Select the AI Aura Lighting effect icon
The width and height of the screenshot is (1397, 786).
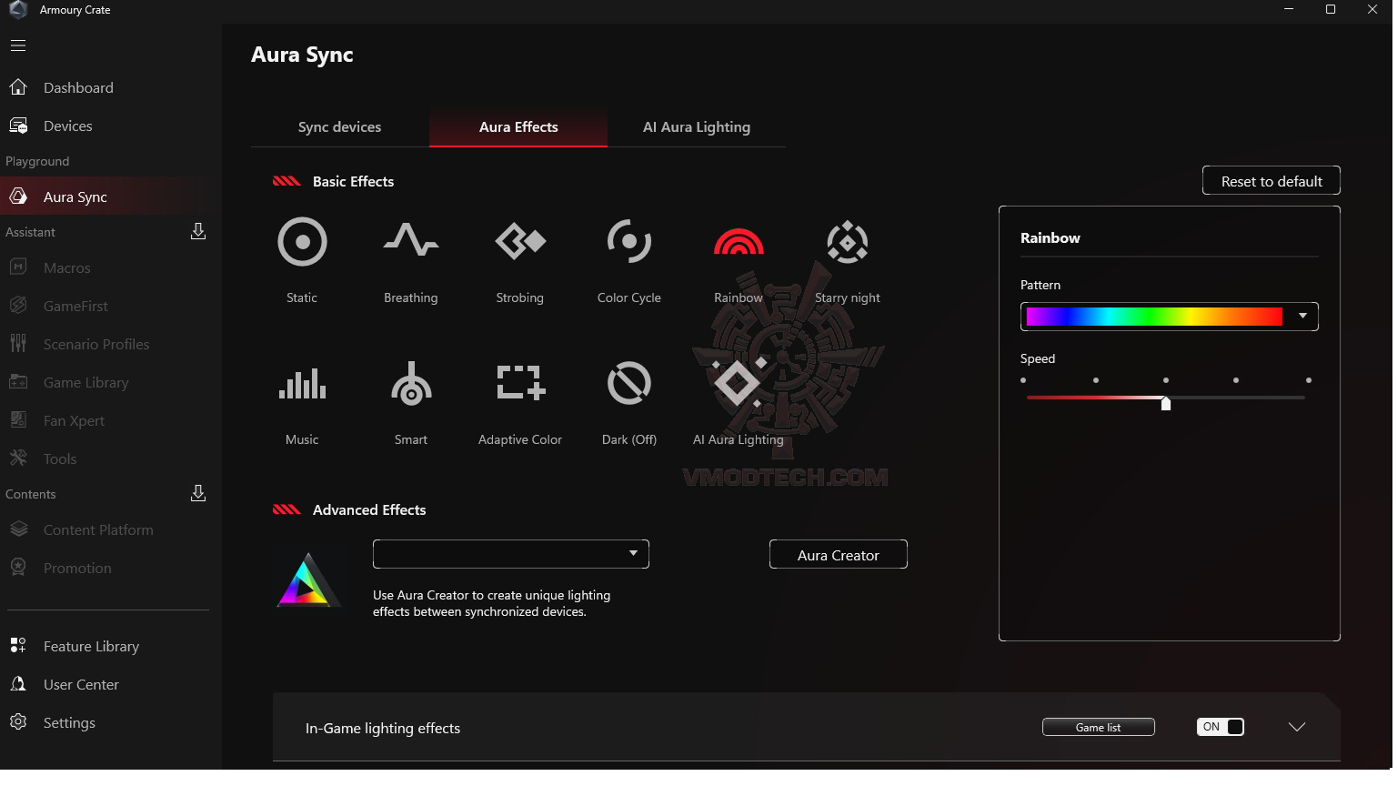tap(738, 383)
